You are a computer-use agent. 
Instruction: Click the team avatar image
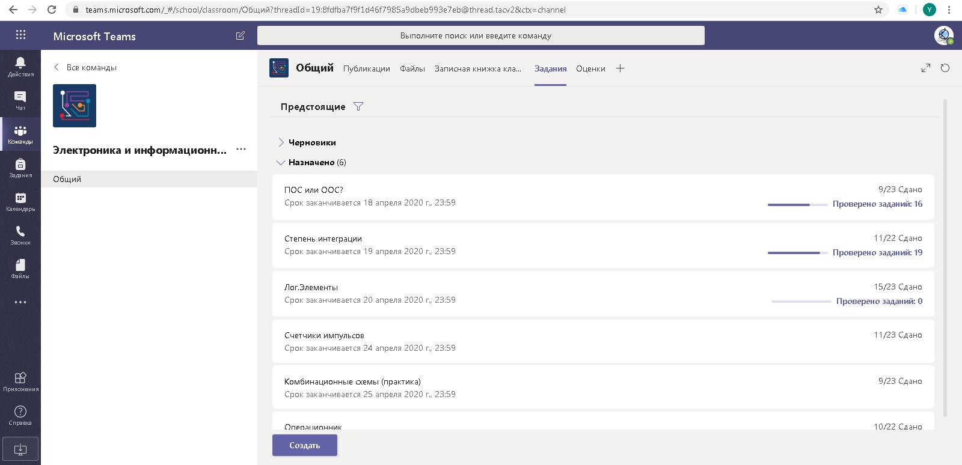click(75, 106)
